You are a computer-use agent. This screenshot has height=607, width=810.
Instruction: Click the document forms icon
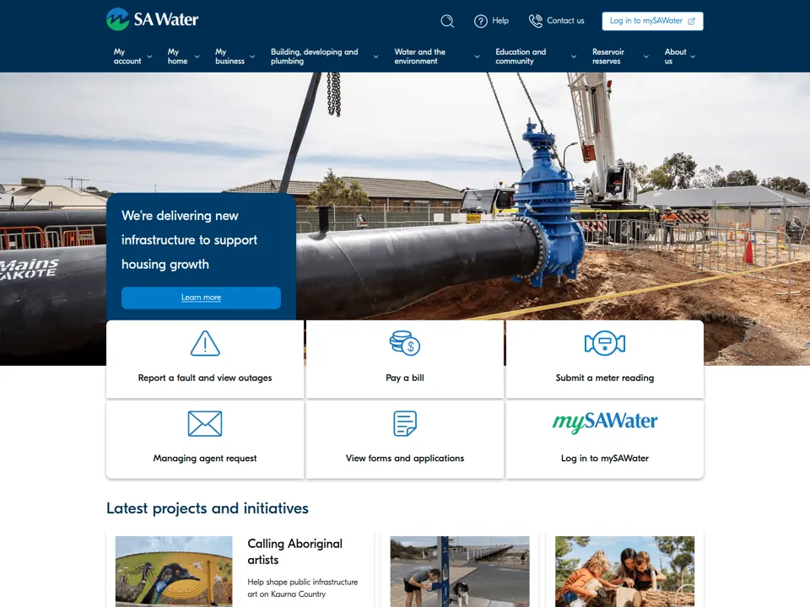[x=405, y=424]
